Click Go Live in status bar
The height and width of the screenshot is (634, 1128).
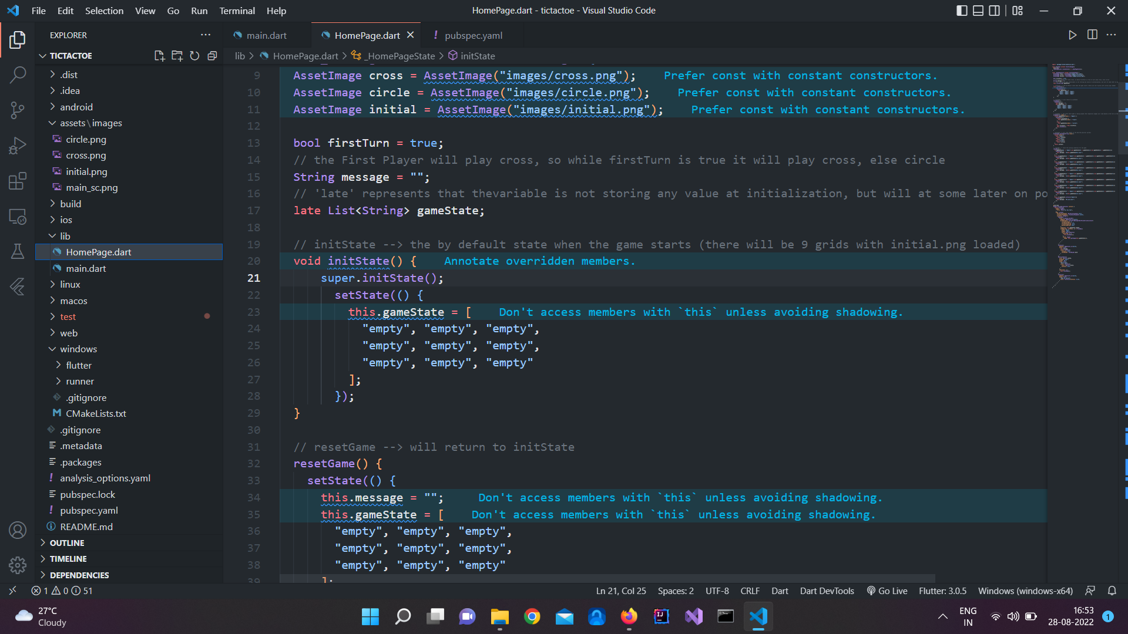click(x=887, y=591)
